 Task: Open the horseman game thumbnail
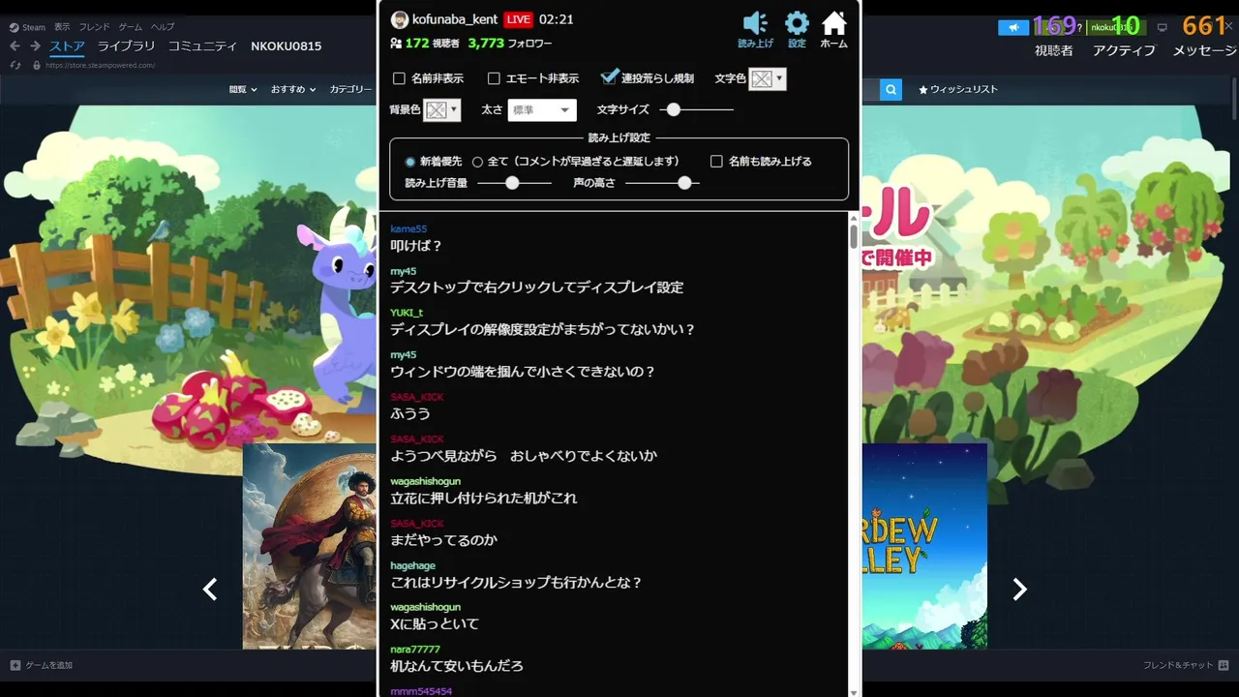(x=310, y=545)
